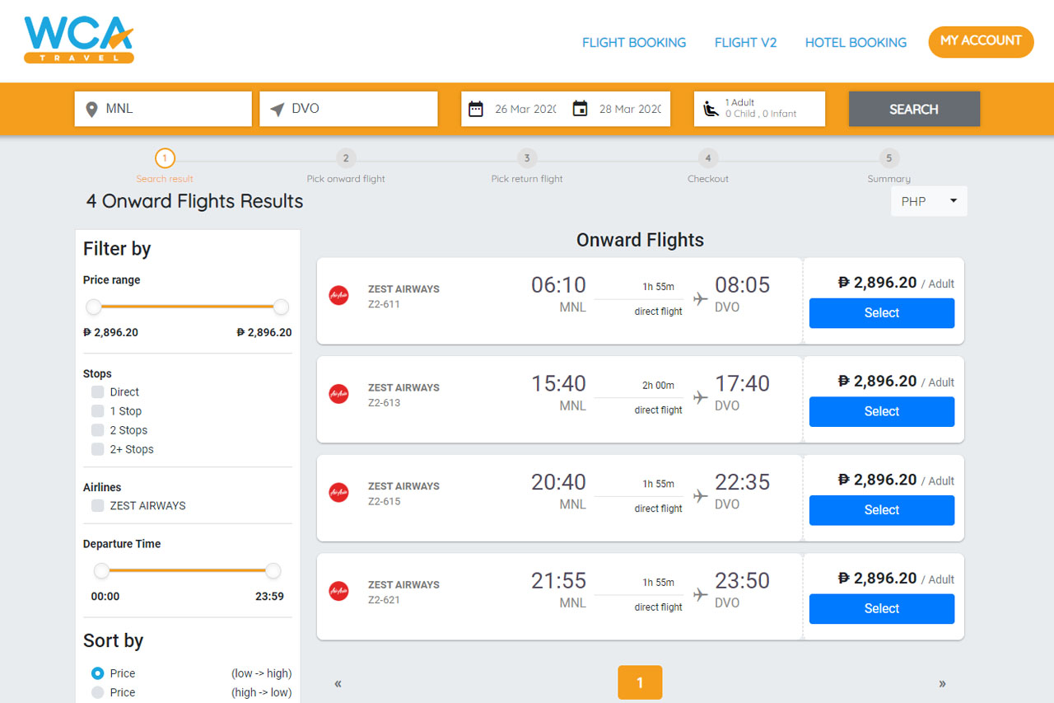
Task: Open the PHP currency dropdown
Action: pyautogui.click(x=929, y=201)
